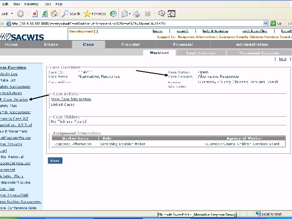Switch to the Provider tab
Viewport: 292px width, 219px height.
(131, 45)
